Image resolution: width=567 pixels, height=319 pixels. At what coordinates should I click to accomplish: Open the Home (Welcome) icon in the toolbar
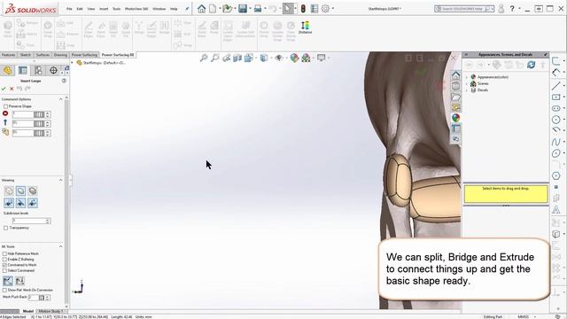pyautogui.click(x=201, y=9)
